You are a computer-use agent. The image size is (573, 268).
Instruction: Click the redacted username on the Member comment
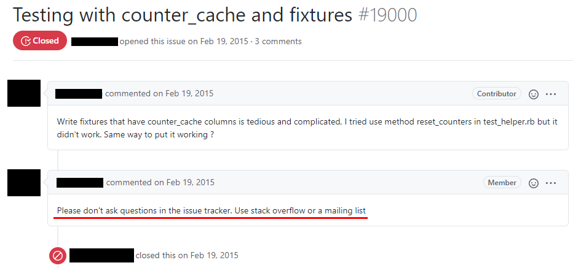[80, 182]
